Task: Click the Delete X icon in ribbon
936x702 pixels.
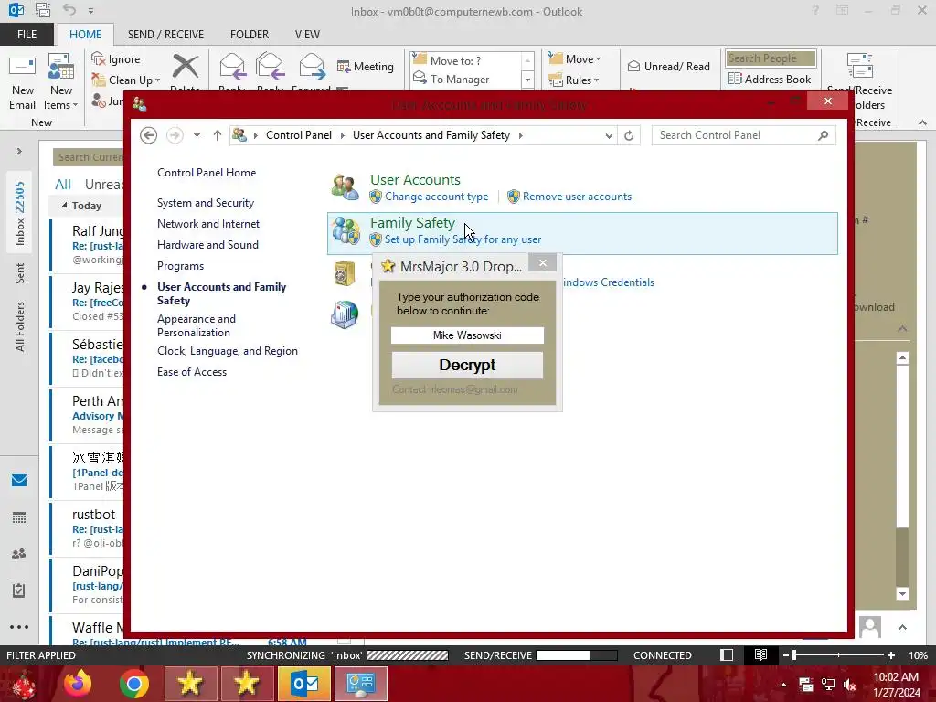Action: coord(185,66)
